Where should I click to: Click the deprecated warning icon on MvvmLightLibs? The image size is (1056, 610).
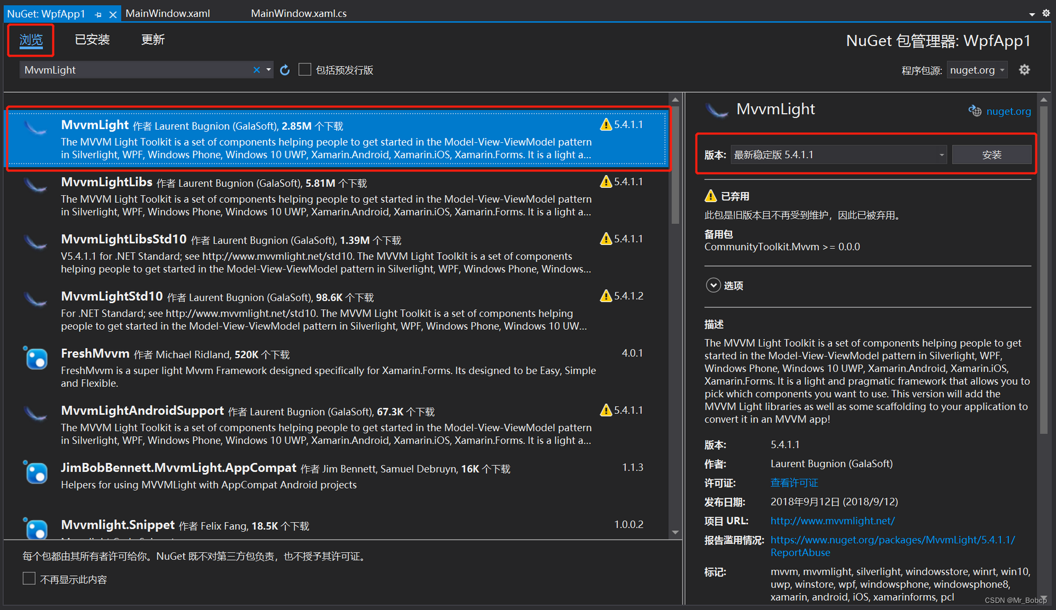(x=606, y=182)
